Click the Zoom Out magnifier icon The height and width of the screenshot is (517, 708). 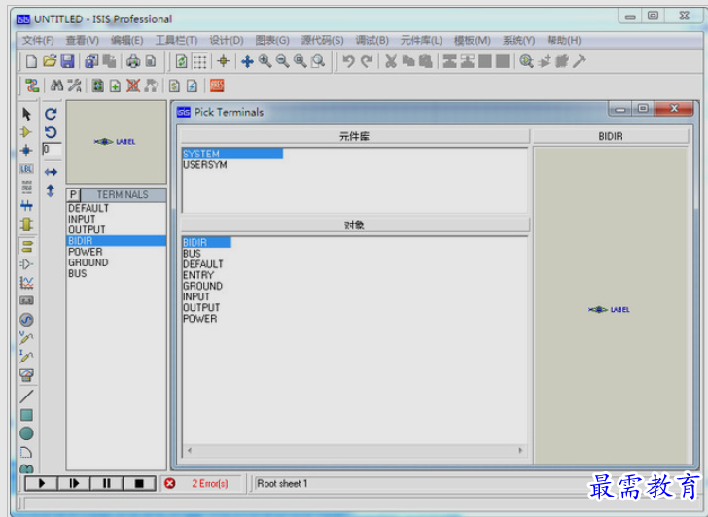(x=283, y=61)
